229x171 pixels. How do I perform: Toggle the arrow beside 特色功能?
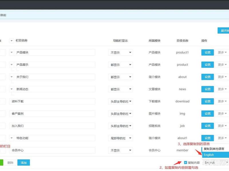tap(11, 138)
